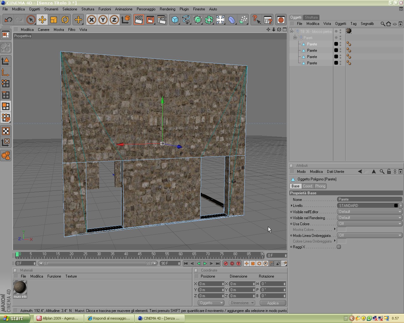Select the Make Editable icon in left toolbar
Screen dimensions: 404x323
[6, 48]
